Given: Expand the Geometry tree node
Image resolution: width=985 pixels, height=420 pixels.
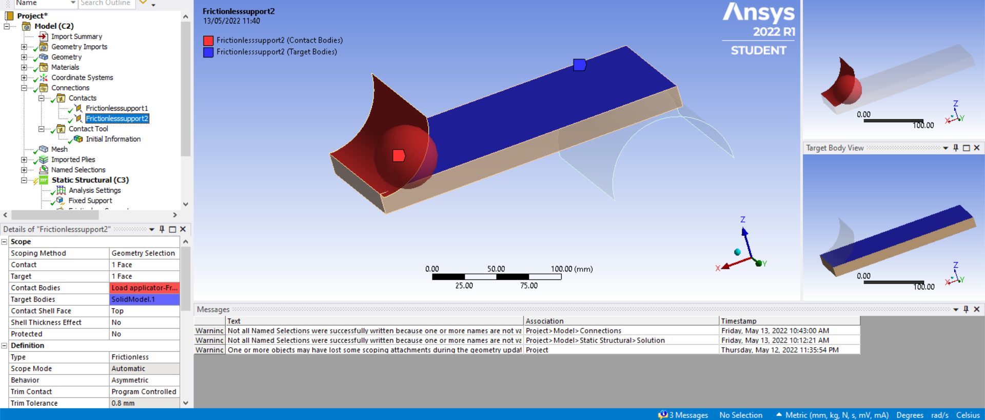Looking at the screenshot, I should 24,57.
